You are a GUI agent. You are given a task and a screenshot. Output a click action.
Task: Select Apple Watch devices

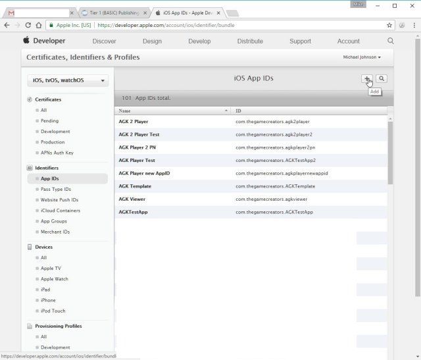tap(54, 279)
